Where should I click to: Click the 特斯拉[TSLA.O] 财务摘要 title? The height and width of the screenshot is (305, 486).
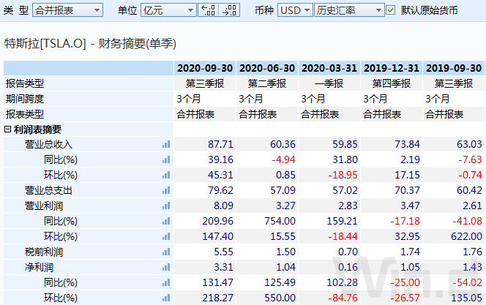tap(90, 43)
